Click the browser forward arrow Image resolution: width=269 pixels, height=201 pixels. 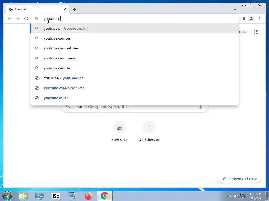18,19
